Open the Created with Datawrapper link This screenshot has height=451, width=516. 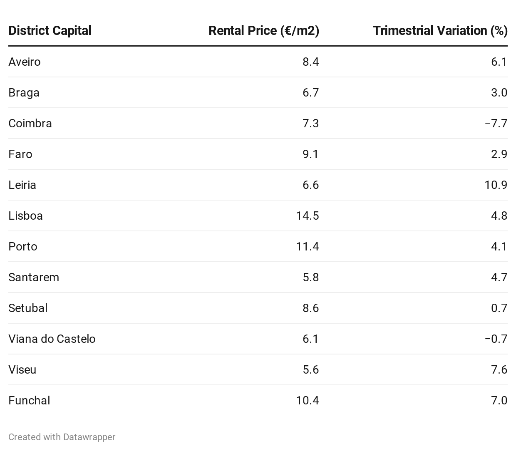62,437
